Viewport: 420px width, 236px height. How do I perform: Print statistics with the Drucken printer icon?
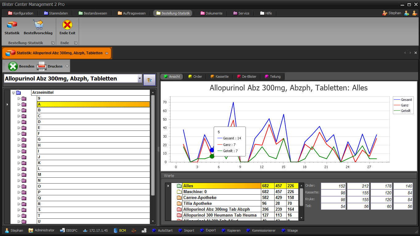tap(42, 66)
